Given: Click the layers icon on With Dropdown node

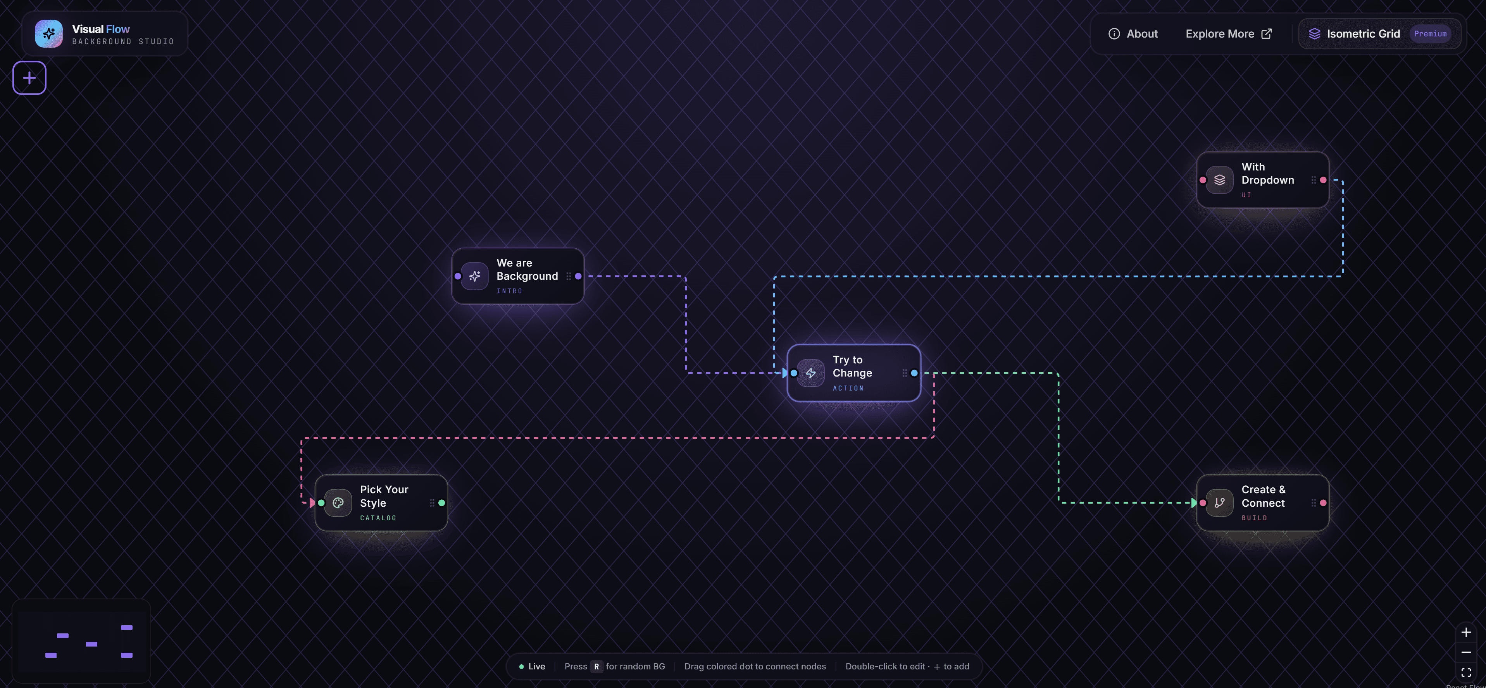Looking at the screenshot, I should (x=1219, y=179).
